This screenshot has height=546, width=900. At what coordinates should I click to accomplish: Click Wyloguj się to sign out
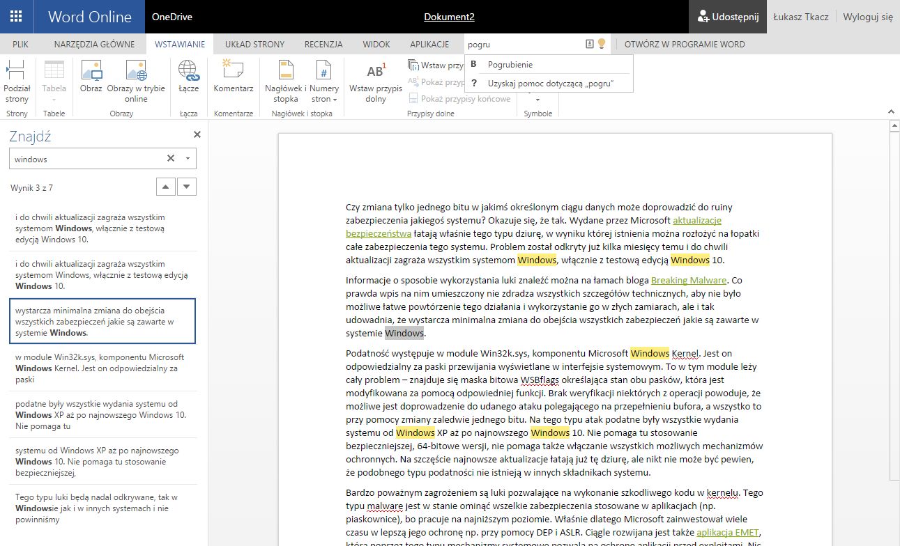coord(868,17)
